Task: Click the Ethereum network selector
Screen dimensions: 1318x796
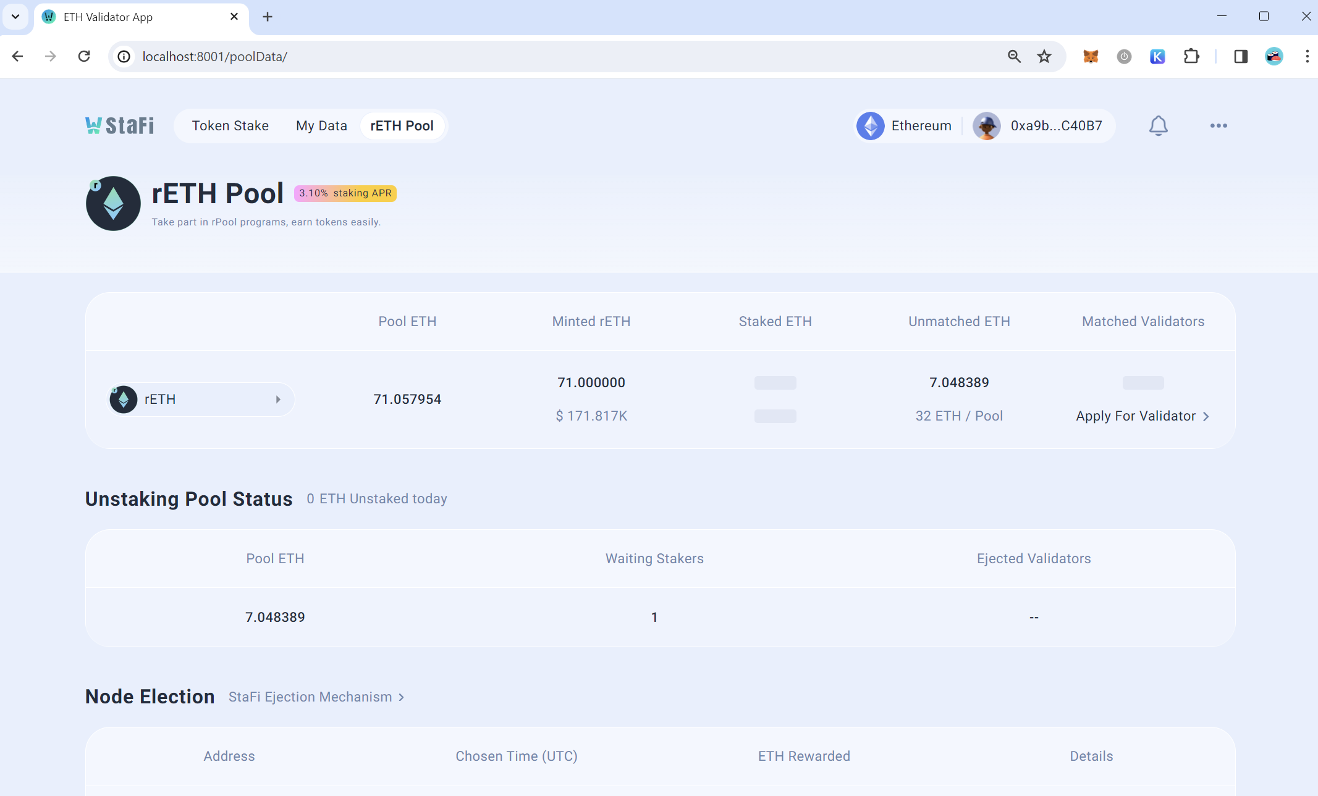Action: click(x=905, y=126)
